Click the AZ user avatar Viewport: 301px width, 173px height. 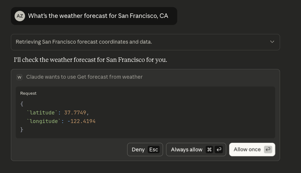coord(20,16)
